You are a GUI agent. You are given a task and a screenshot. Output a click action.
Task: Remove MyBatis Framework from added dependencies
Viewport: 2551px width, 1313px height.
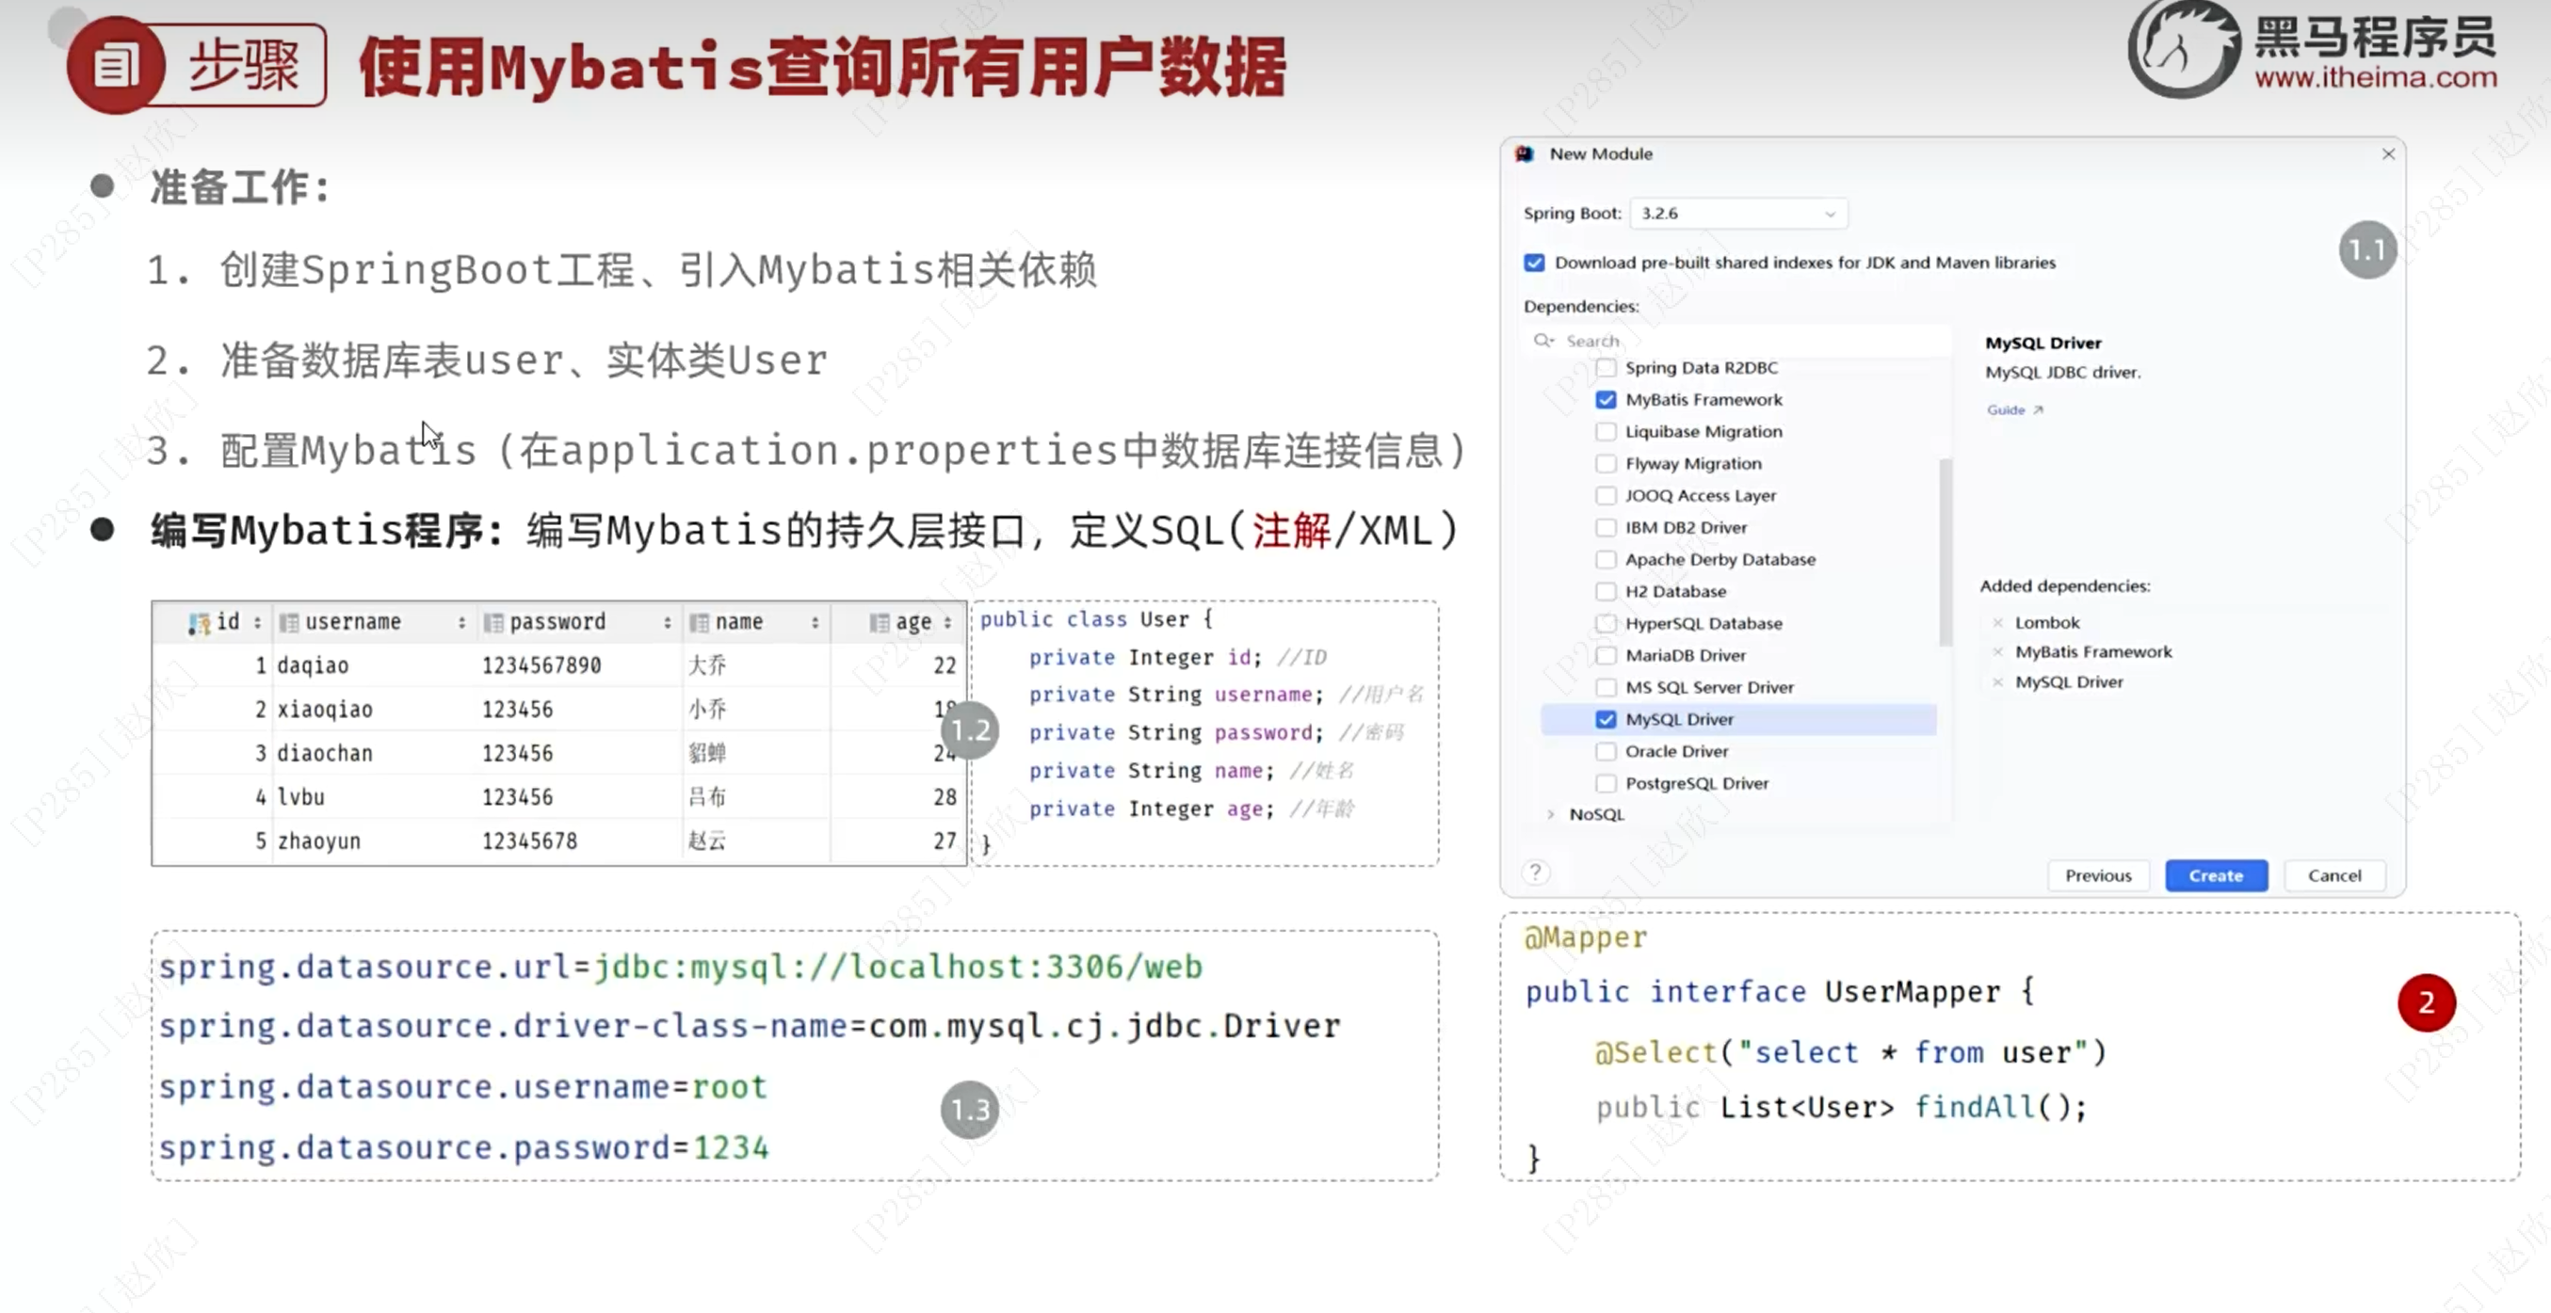pos(1997,652)
